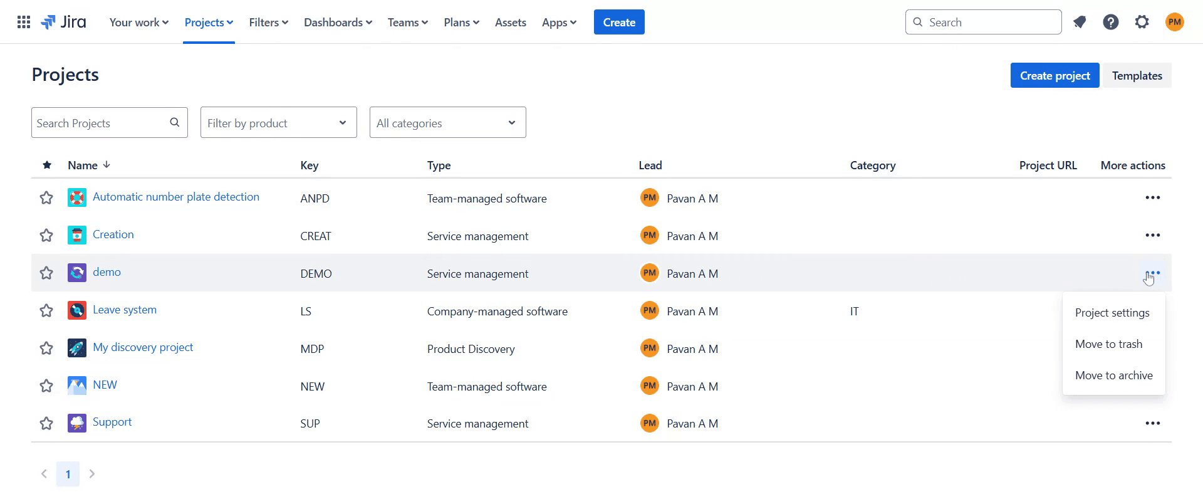Open the help question mark icon

(1110, 23)
